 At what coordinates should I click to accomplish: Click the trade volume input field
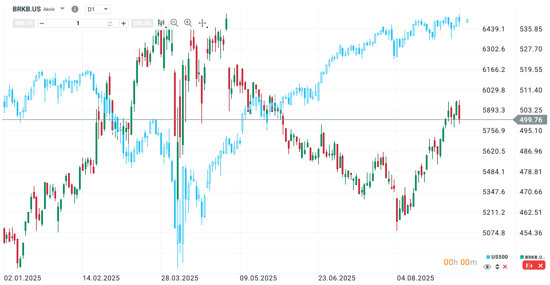(77, 23)
